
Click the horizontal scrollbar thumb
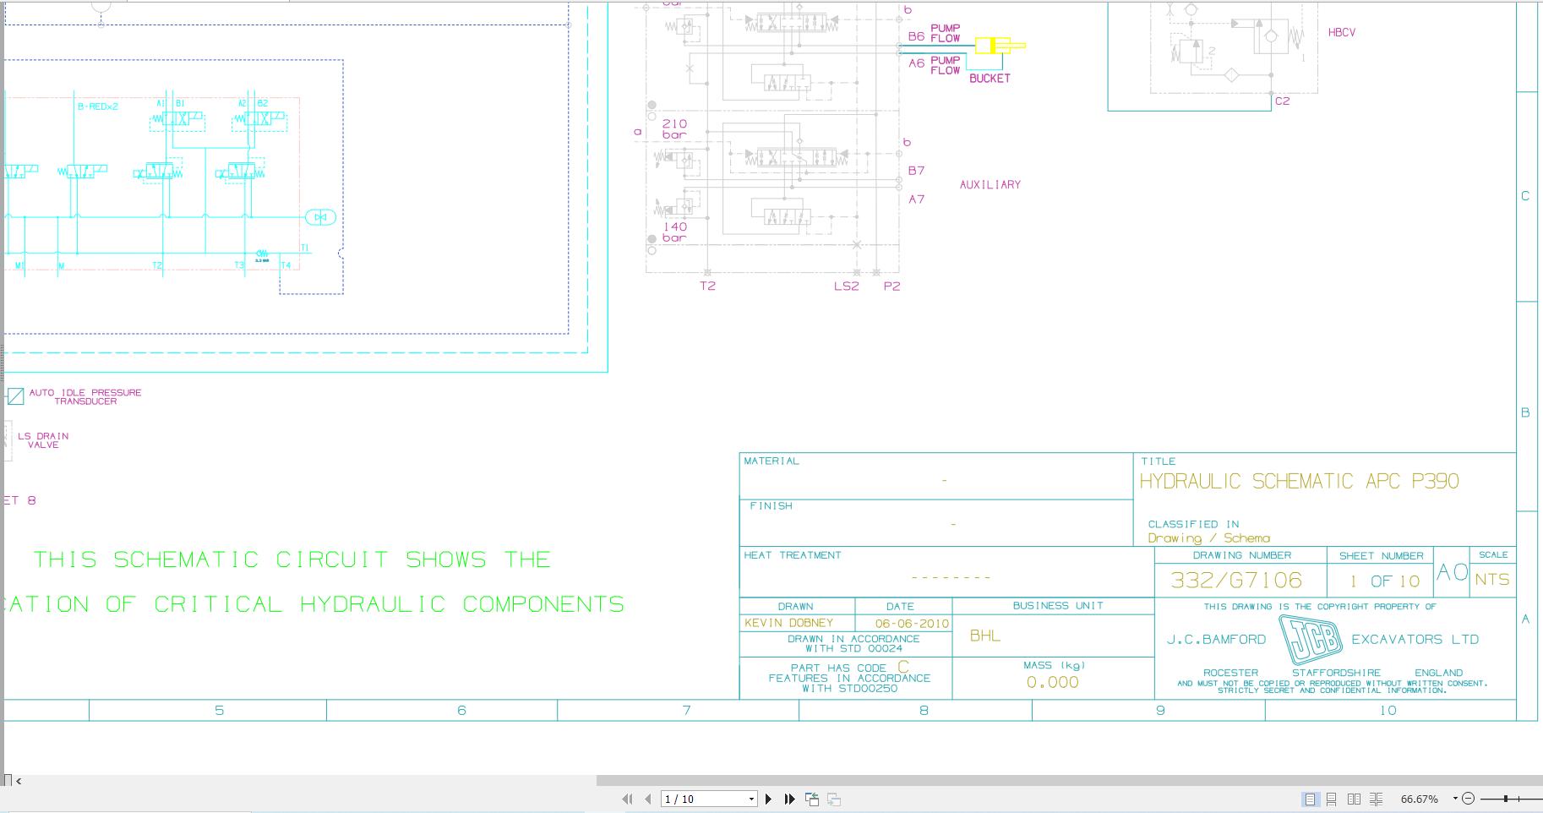tap(1069, 780)
